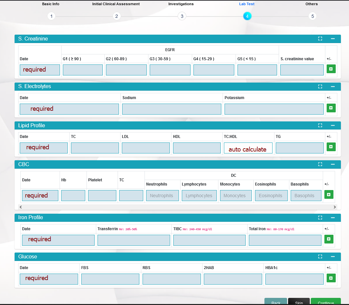Click the Sodium input field
The width and height of the screenshot is (349, 305).
[x=171, y=109]
